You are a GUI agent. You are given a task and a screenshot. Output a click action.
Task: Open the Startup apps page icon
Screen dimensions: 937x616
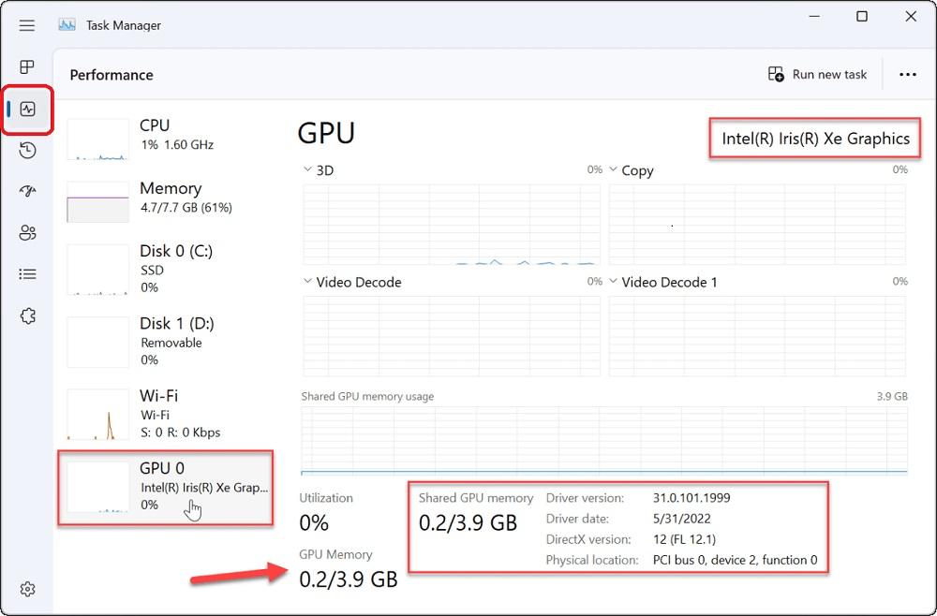27,192
